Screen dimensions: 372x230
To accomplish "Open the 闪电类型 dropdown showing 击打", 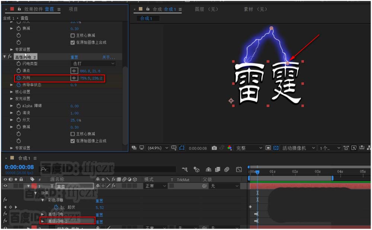I will click(x=93, y=64).
